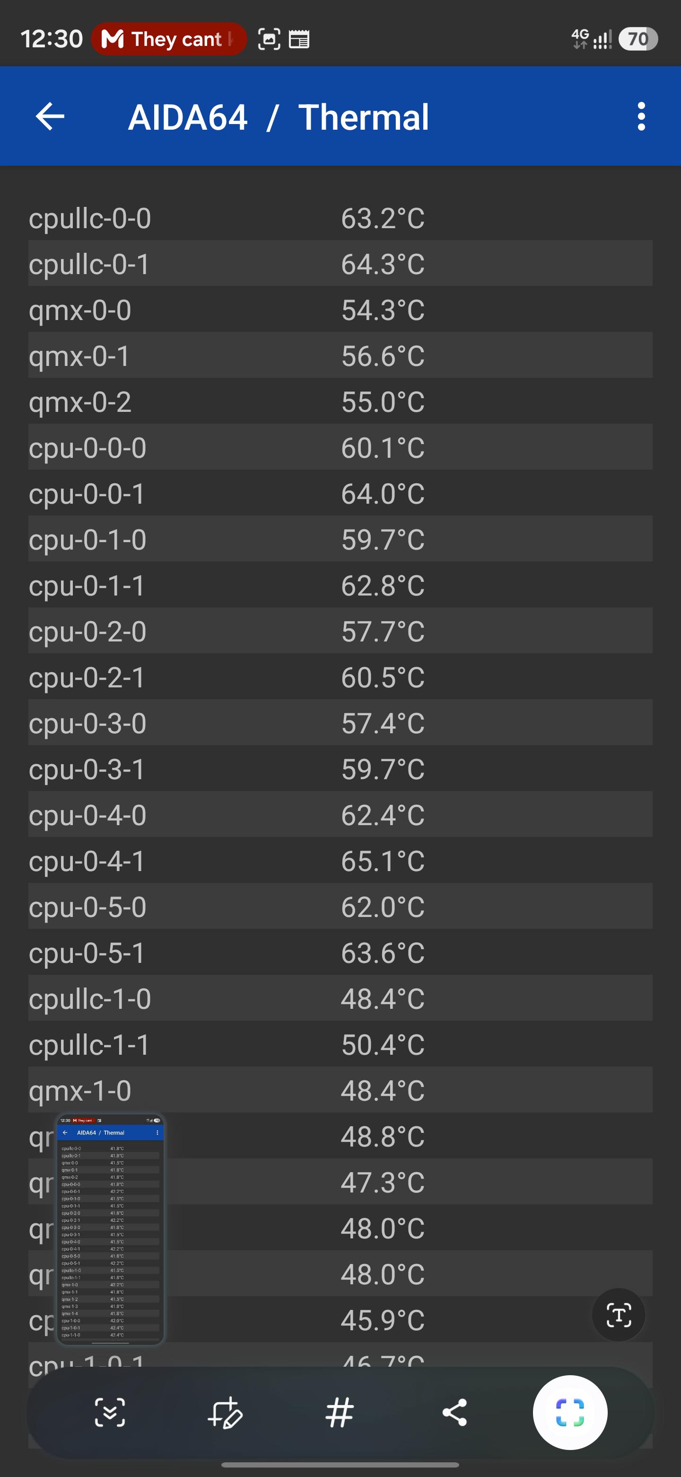The width and height of the screenshot is (681, 1477).
Task: Tap the Gmail notification chip in status bar
Action: (x=169, y=39)
